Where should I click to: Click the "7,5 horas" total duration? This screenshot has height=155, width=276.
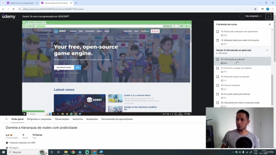tap(37, 135)
